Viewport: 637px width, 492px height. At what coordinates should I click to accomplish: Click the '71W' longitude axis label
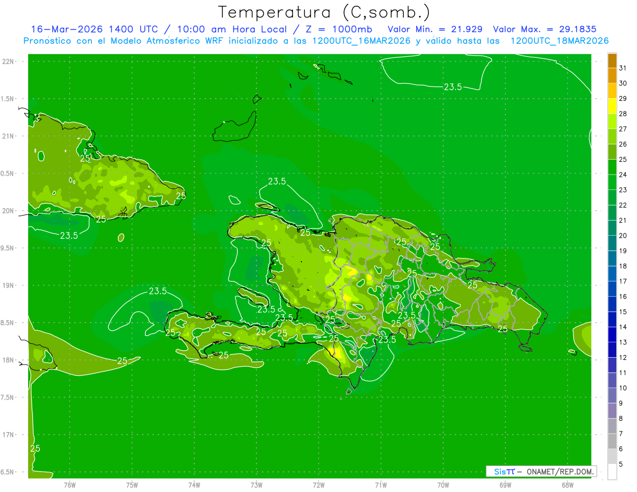(381, 485)
